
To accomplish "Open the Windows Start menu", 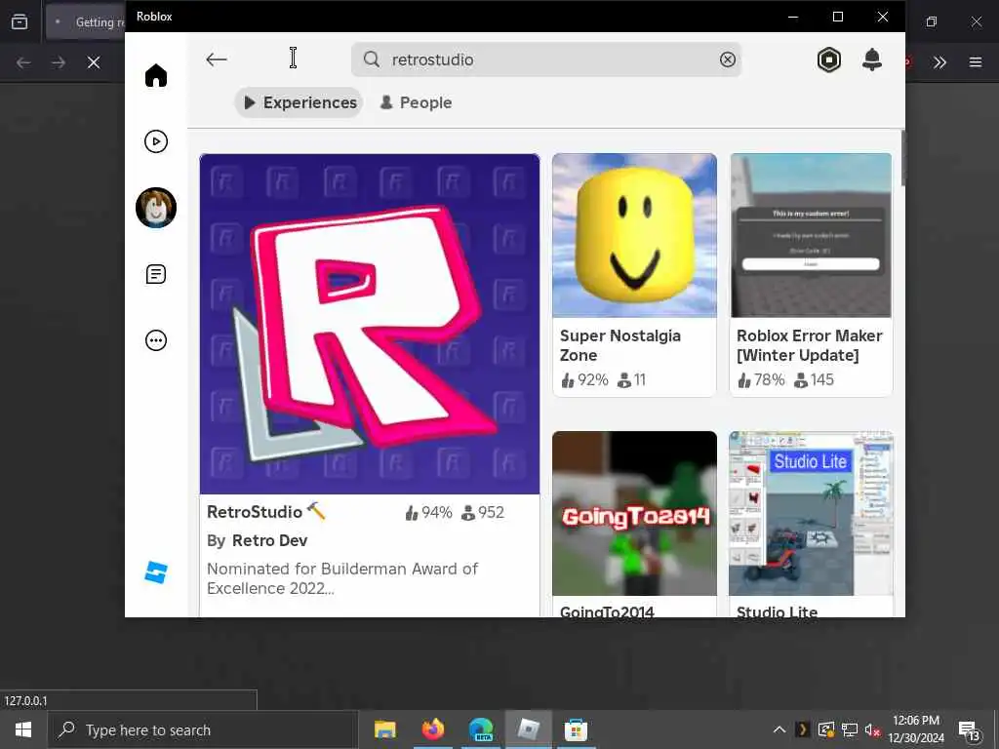I will point(23,729).
